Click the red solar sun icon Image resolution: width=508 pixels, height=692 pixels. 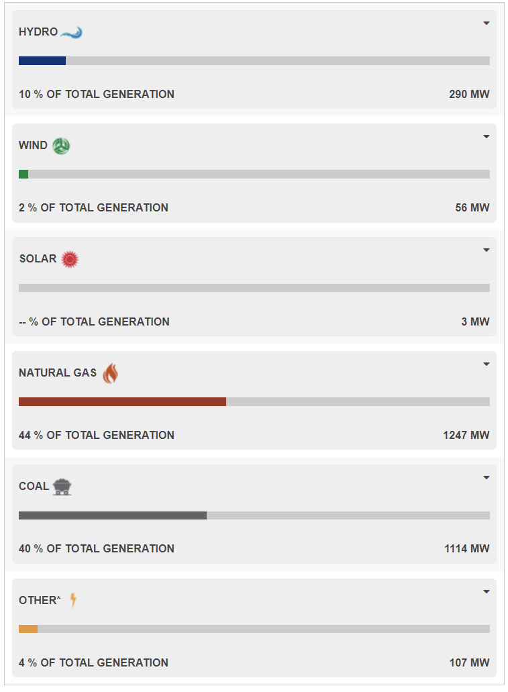pos(70,259)
